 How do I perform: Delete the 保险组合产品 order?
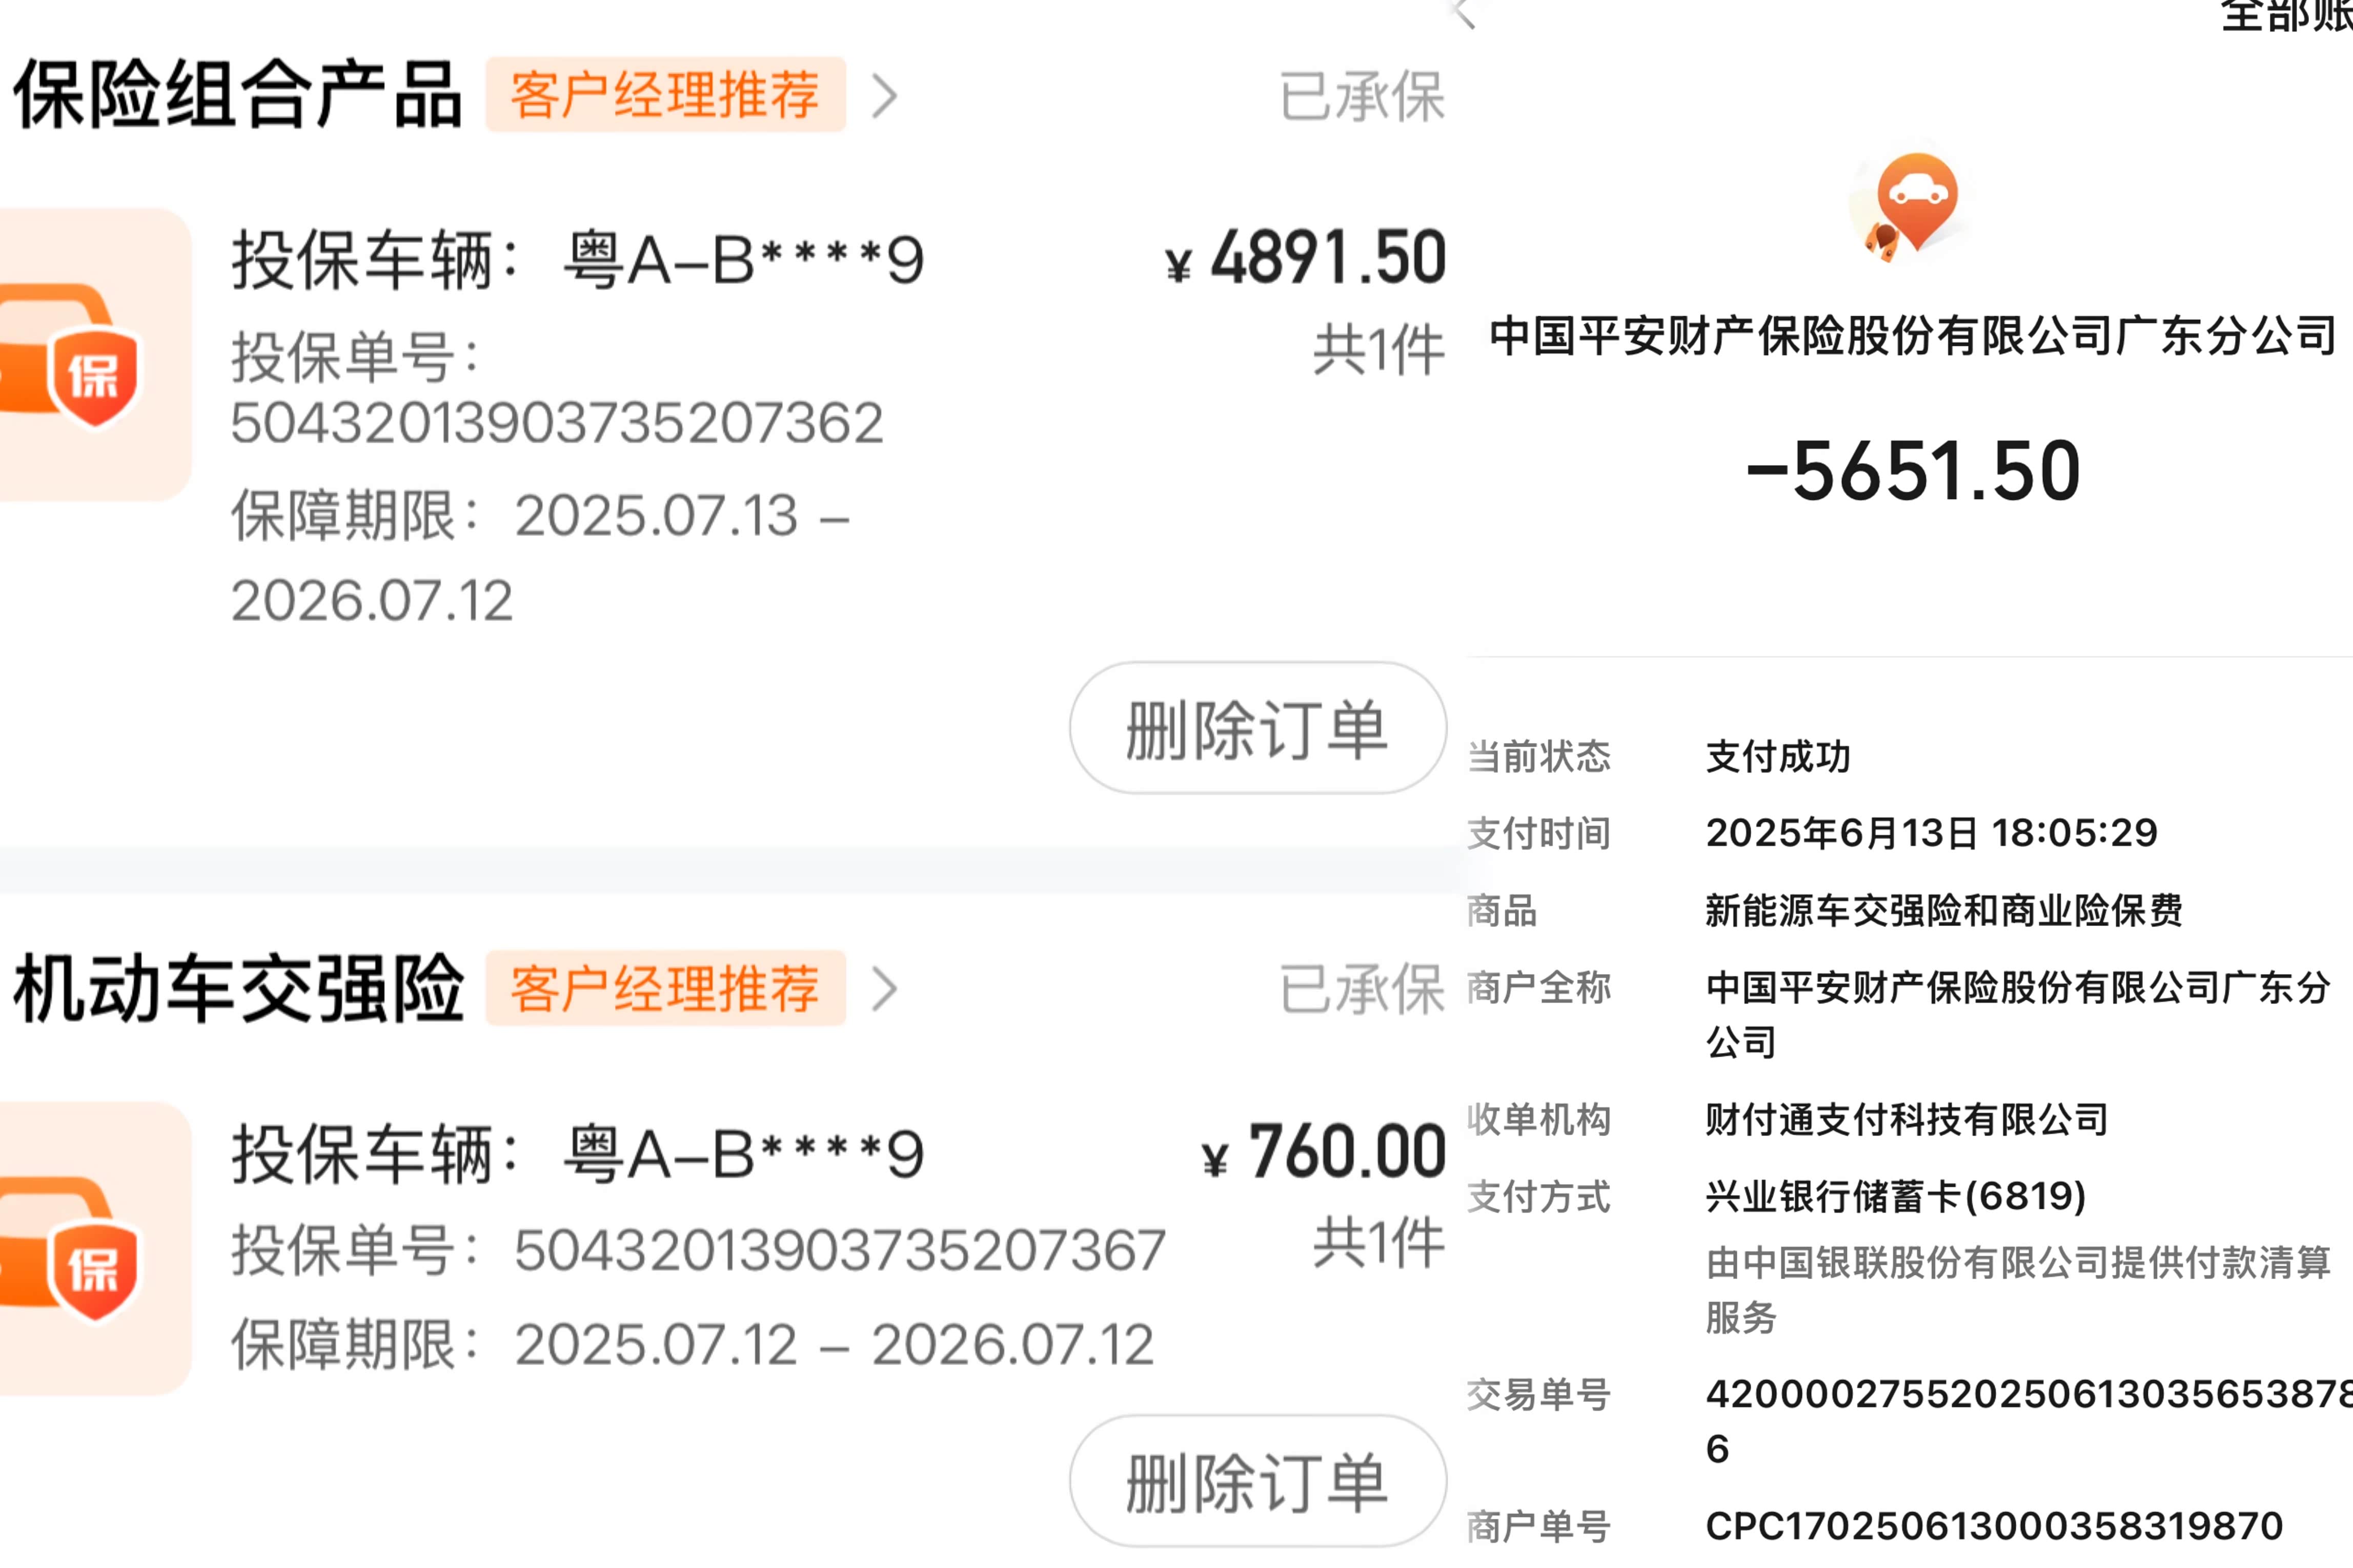click(x=1256, y=728)
